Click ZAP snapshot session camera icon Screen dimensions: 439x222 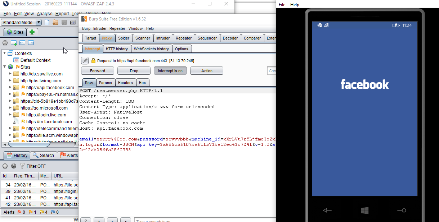pyautogui.click(x=73, y=22)
